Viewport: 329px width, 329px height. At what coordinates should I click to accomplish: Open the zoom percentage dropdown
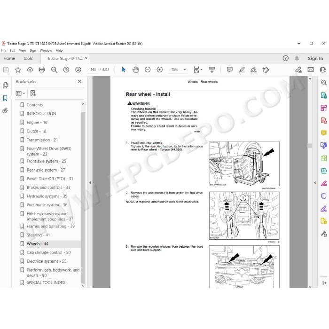coord(185,70)
